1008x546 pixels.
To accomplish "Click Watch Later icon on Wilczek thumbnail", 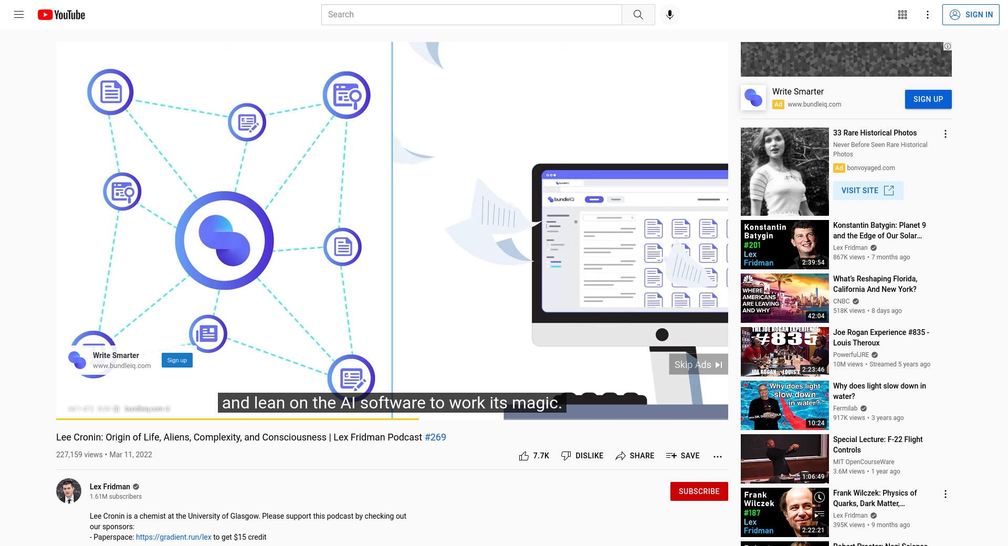I will [x=819, y=497].
